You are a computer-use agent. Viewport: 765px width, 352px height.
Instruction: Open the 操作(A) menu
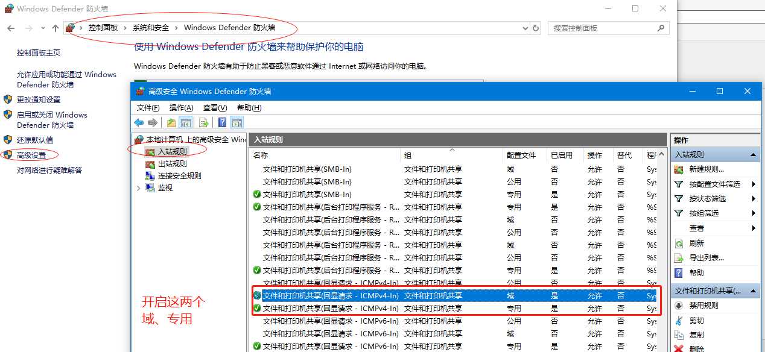tap(181, 108)
